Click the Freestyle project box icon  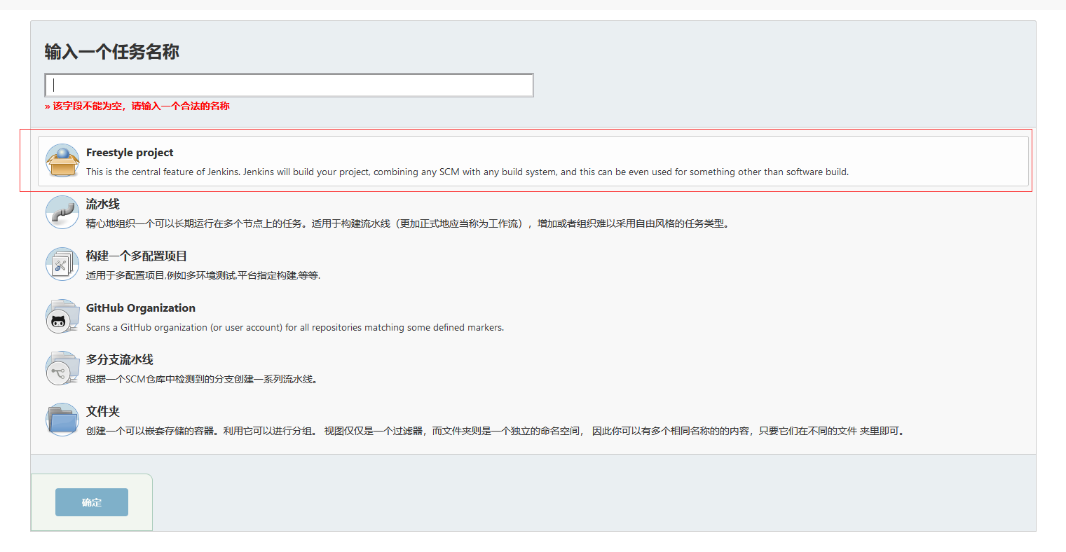[x=62, y=160]
